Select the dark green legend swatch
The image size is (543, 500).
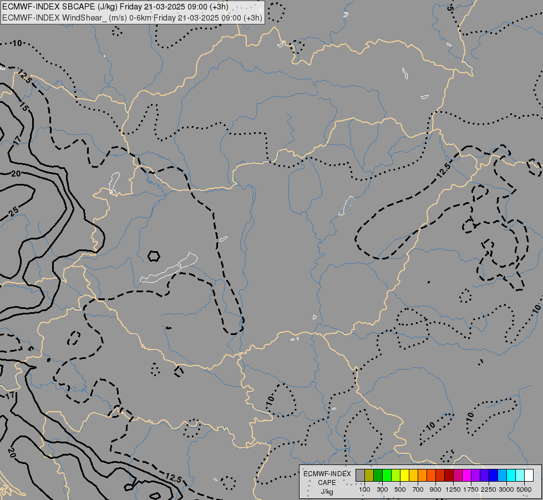pyautogui.click(x=378, y=476)
